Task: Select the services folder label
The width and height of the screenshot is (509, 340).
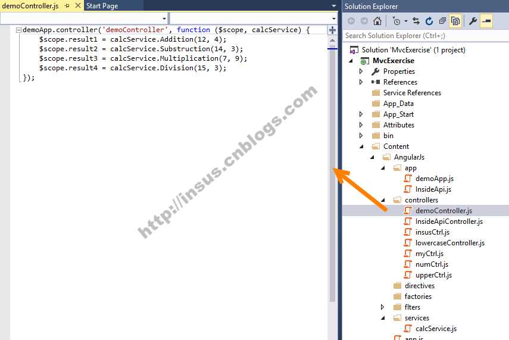Action: tap(417, 318)
